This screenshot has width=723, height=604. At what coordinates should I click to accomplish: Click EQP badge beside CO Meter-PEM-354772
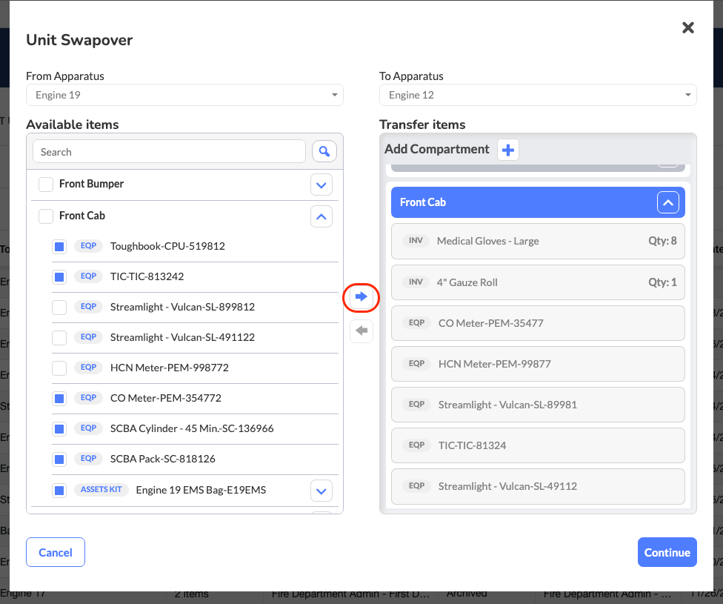[88, 398]
